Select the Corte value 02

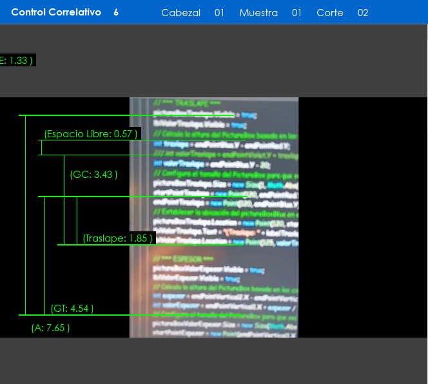[363, 13]
